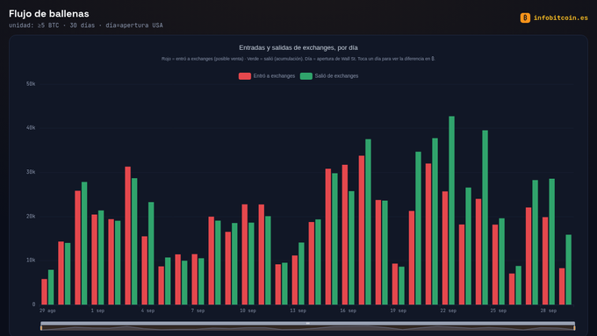Screen dimensions: 597x336
Task: Toggle the red 'Entró a exchanges' legend swatch
Action: pos(244,76)
